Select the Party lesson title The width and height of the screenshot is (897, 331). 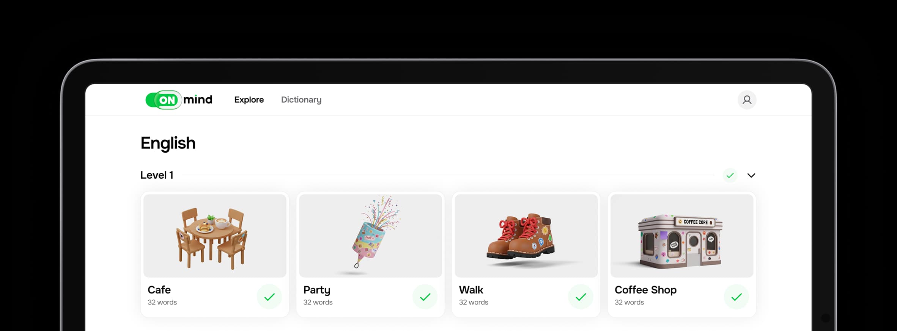(316, 290)
